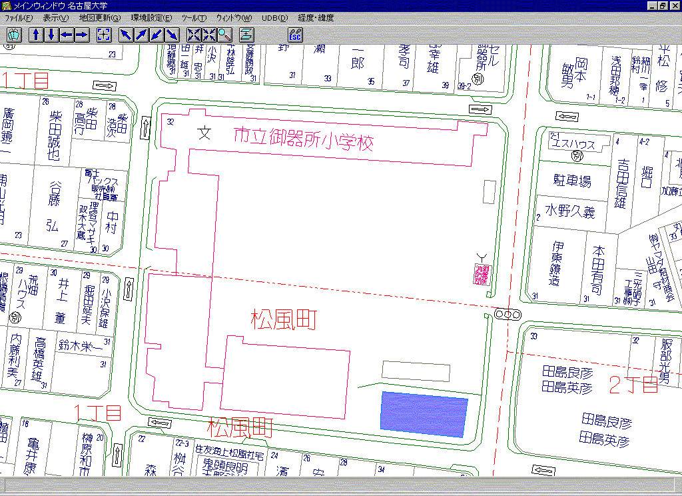Open the 経度・緯度 menu
This screenshot has height=496, width=682.
click(x=316, y=18)
